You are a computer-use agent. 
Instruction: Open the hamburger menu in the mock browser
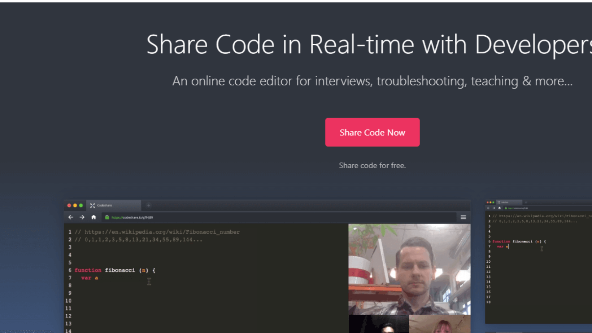coord(463,217)
